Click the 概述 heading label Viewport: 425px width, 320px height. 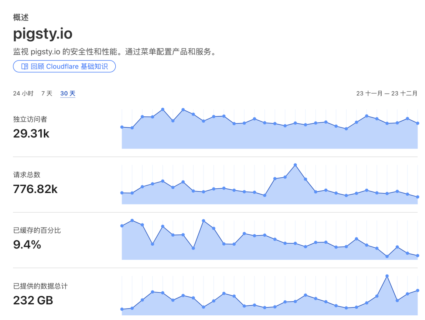tap(20, 17)
